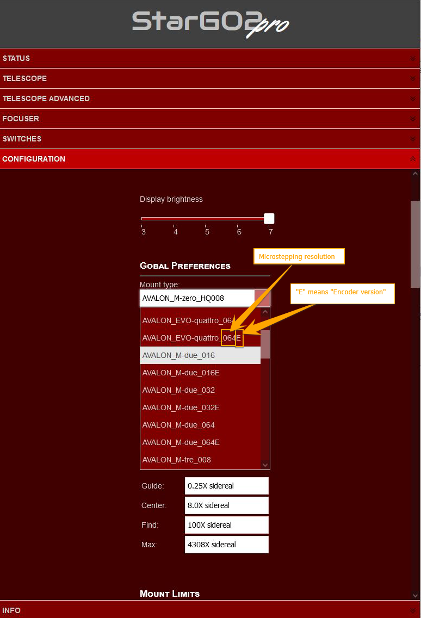Select AVALON_M-due_064E mount

(200, 442)
